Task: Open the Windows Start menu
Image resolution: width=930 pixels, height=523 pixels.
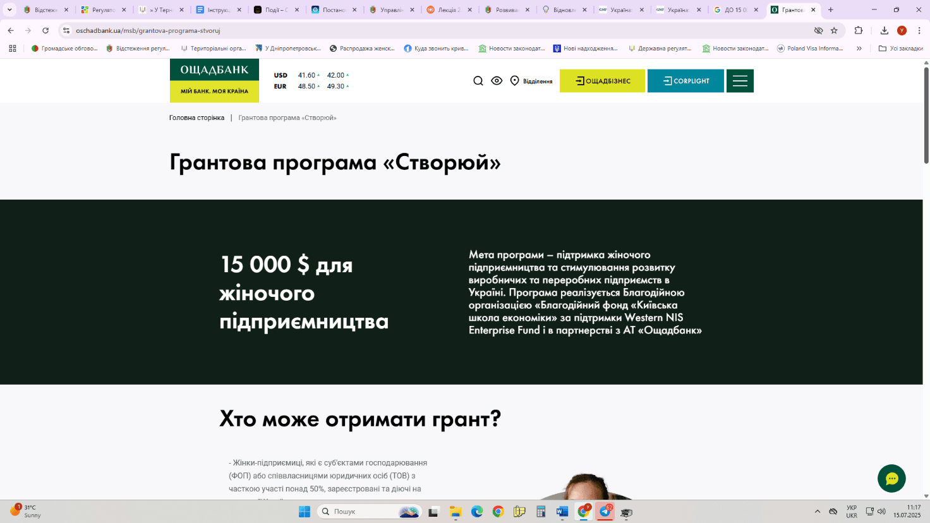Action: (x=305, y=512)
